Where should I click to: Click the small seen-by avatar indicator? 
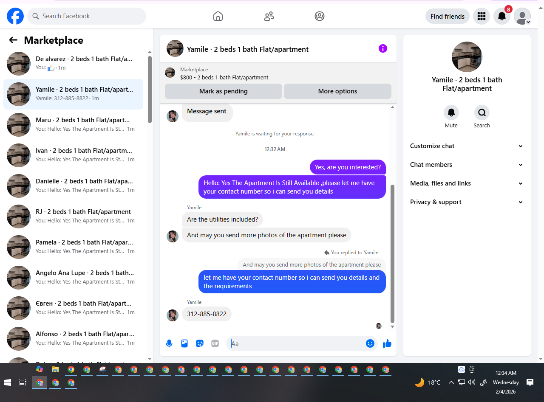point(379,326)
